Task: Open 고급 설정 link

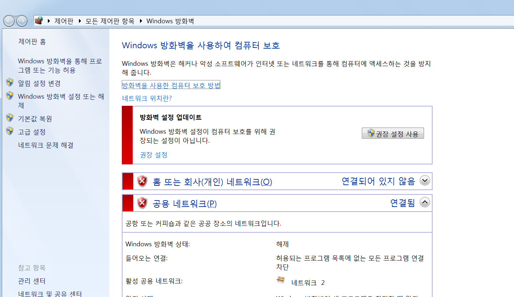Action: (x=32, y=132)
